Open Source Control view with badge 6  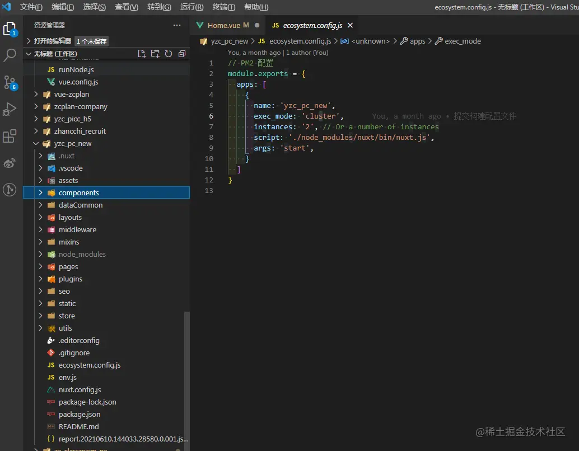pyautogui.click(x=10, y=83)
